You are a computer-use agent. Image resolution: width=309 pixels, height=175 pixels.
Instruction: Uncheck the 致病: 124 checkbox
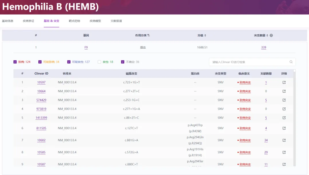point(15,62)
